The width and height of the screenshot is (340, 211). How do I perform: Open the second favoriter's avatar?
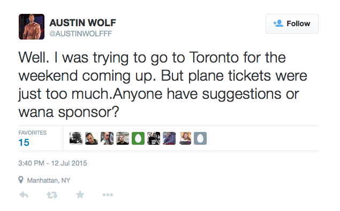[92, 138]
